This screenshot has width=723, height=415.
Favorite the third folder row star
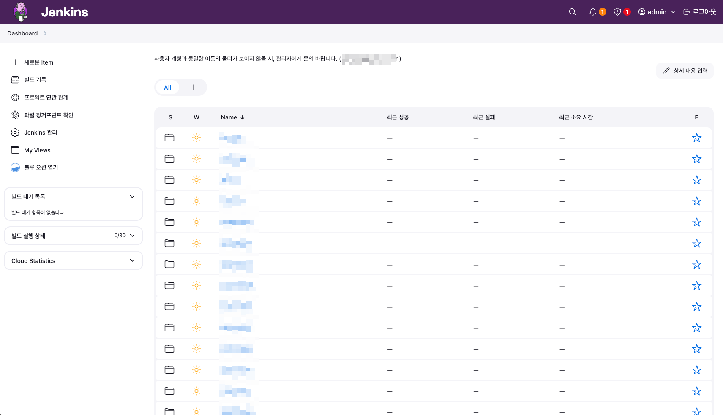(697, 180)
